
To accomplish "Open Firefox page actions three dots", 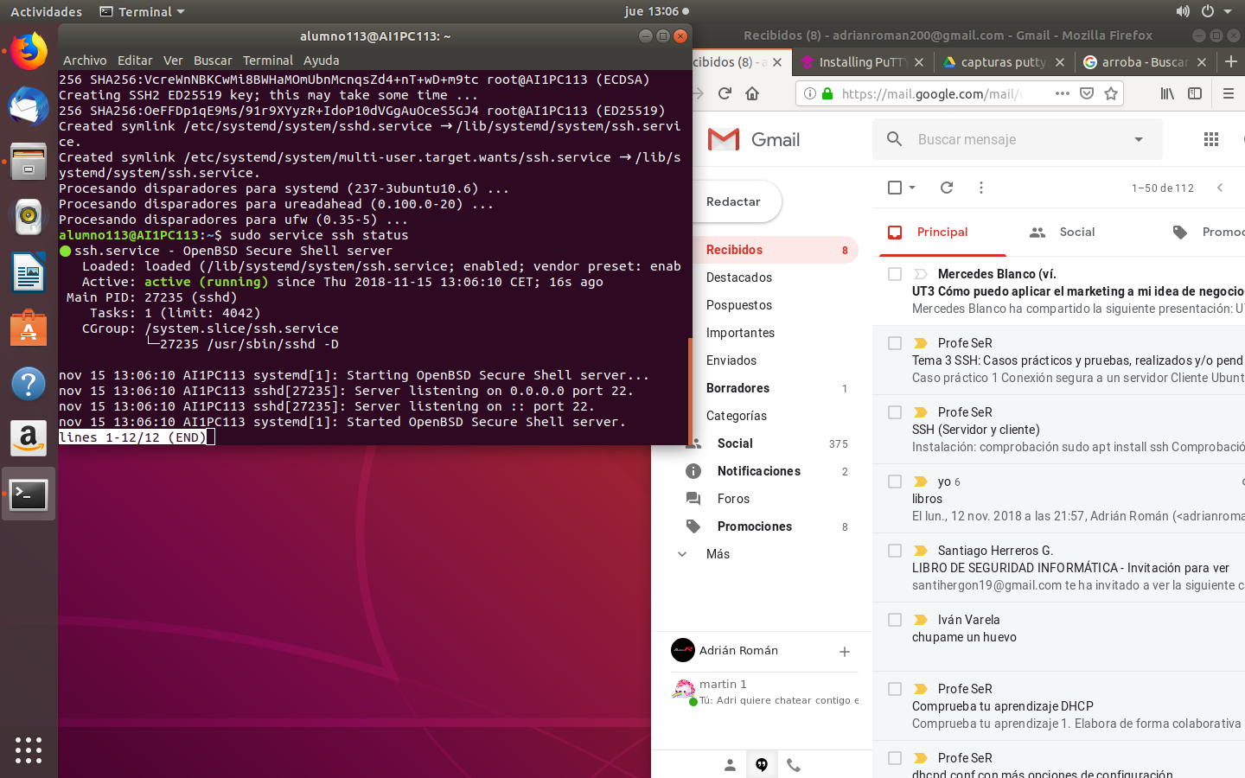I will click(1063, 93).
